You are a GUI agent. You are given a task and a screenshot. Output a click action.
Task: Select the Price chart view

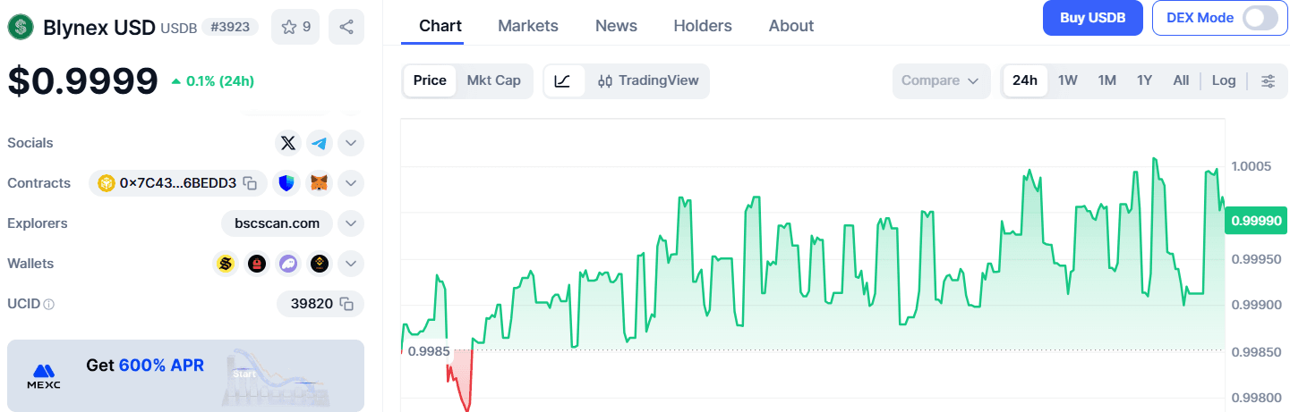coord(430,80)
